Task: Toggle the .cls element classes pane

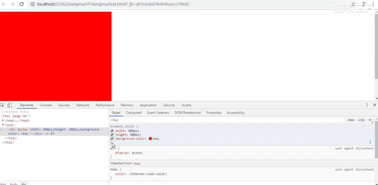Action: tap(361, 120)
